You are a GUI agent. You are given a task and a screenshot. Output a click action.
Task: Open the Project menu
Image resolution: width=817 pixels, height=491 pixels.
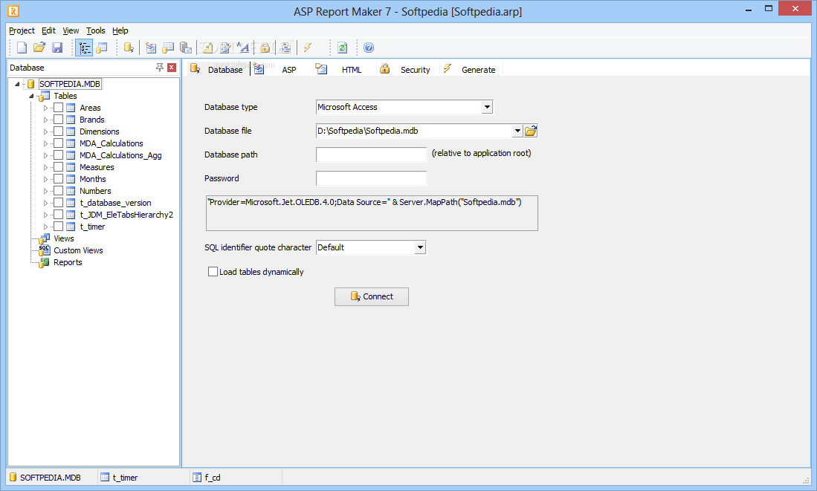click(x=22, y=30)
